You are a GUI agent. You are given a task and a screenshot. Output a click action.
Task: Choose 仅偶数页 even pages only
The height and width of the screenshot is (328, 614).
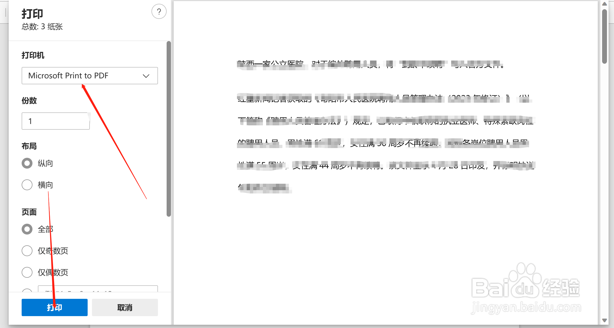pyautogui.click(x=27, y=272)
